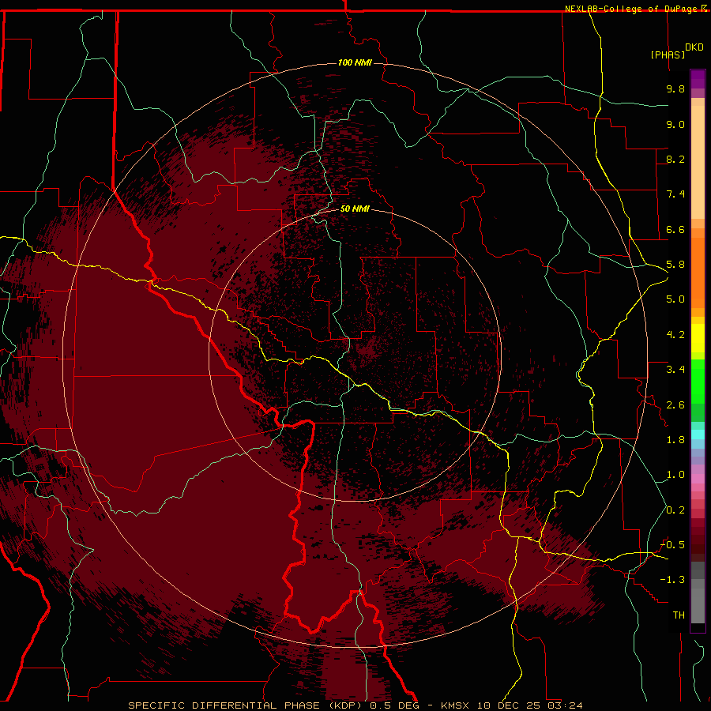Pick the bright green segment of color scale
This screenshot has width=711, height=711.
click(698, 382)
